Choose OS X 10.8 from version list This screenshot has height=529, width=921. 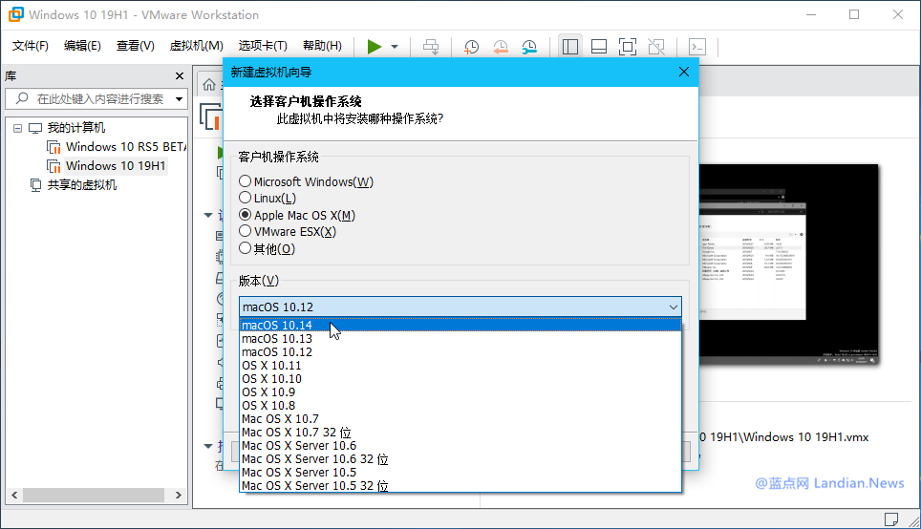pyautogui.click(x=460, y=406)
